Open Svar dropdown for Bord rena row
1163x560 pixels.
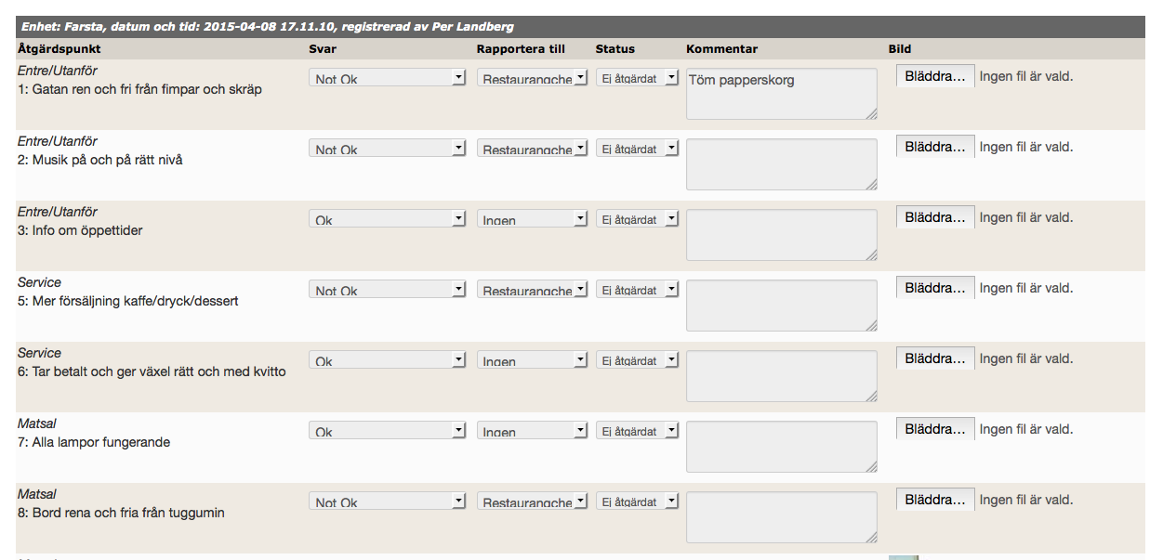(387, 501)
